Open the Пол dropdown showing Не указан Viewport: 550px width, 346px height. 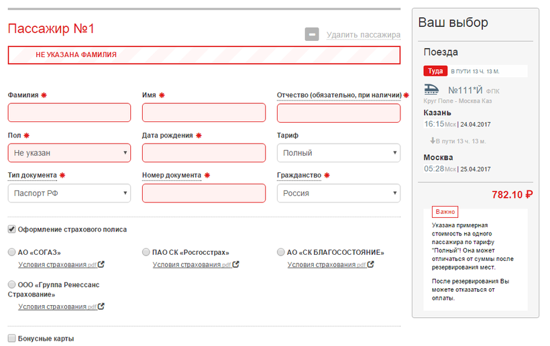pos(69,153)
